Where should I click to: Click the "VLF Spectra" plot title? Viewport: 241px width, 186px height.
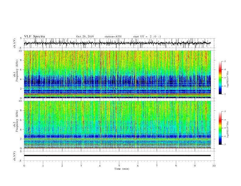point(34,36)
